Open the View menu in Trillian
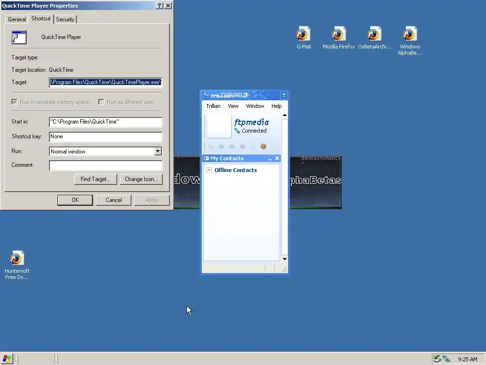 tap(233, 106)
